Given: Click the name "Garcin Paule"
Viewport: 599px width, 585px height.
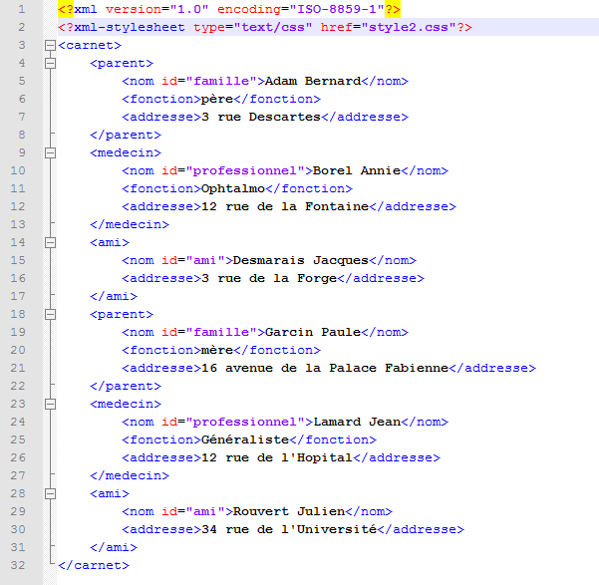Looking at the screenshot, I should click(313, 332).
